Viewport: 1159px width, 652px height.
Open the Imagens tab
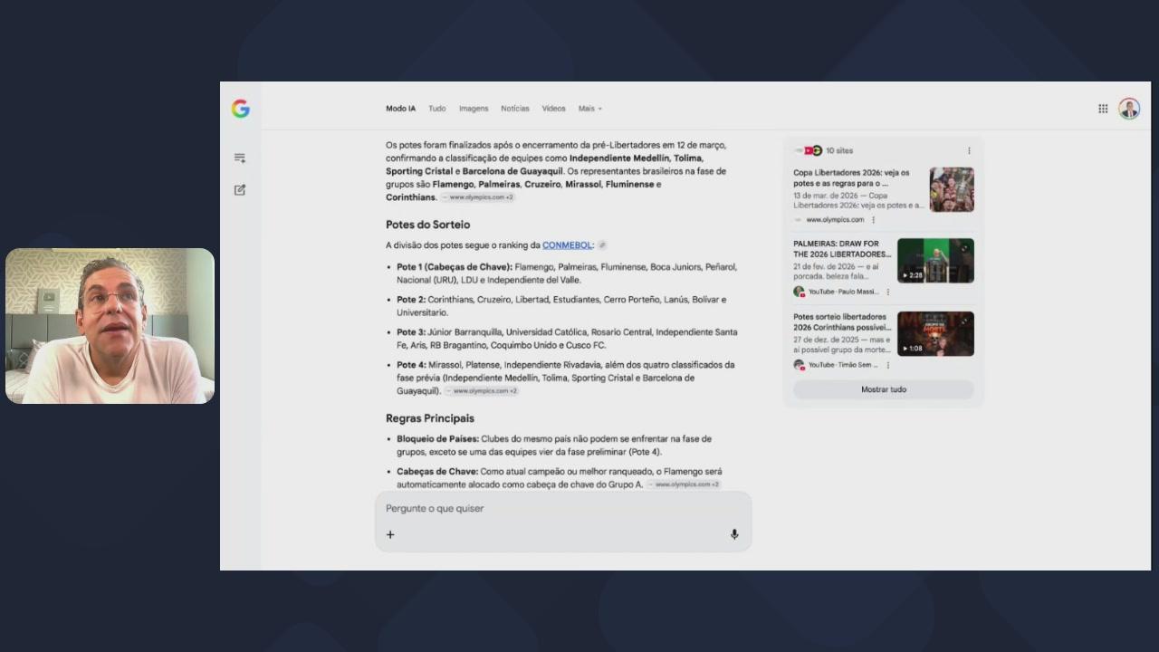tap(474, 109)
